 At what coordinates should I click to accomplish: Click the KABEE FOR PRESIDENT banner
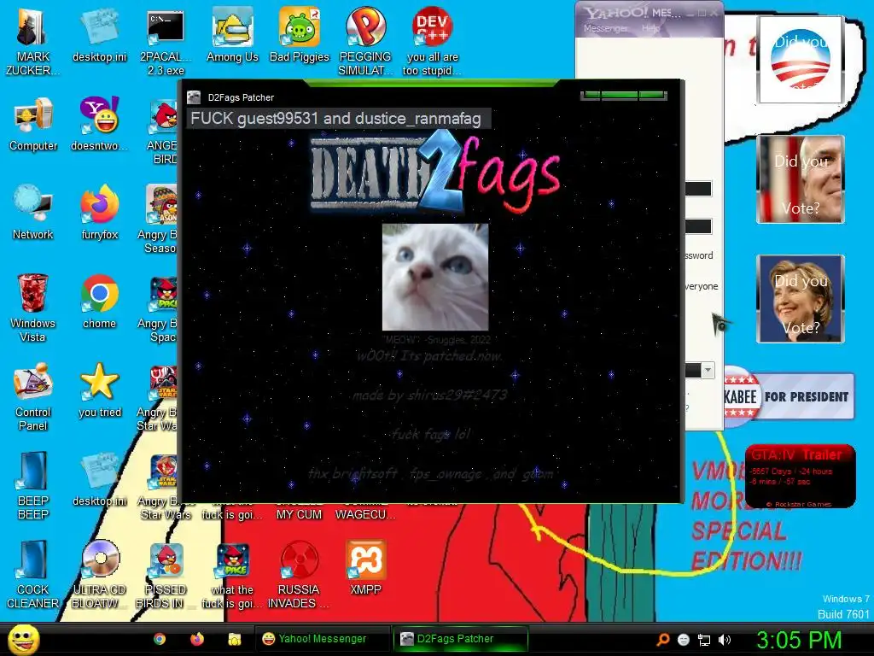tap(789, 396)
